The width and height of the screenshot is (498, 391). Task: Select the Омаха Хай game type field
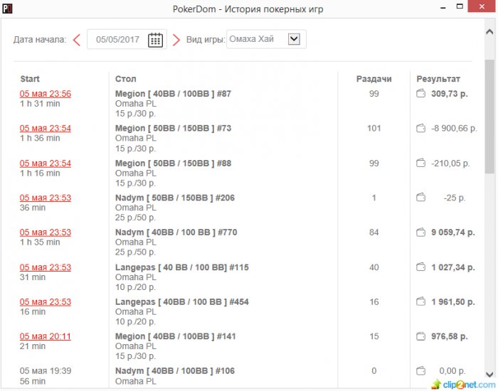[266, 39]
